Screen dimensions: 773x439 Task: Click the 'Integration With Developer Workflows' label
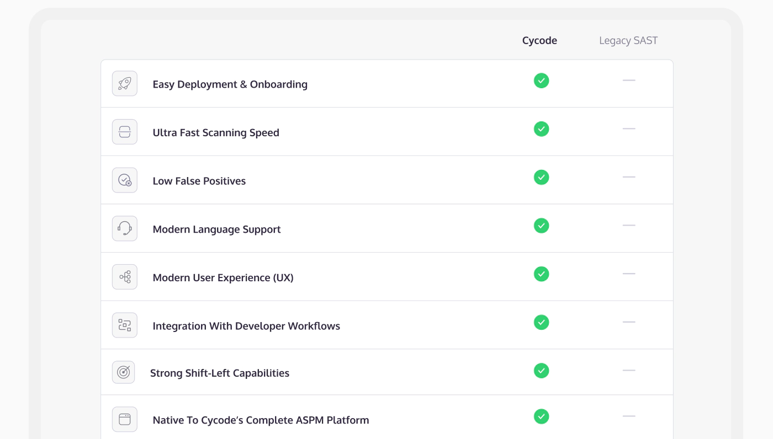[x=246, y=326]
